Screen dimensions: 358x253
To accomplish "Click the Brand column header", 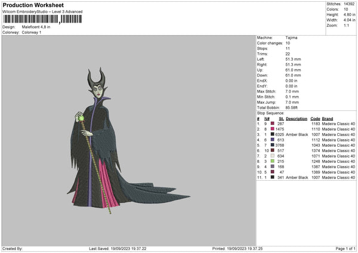I will pos(328,119).
